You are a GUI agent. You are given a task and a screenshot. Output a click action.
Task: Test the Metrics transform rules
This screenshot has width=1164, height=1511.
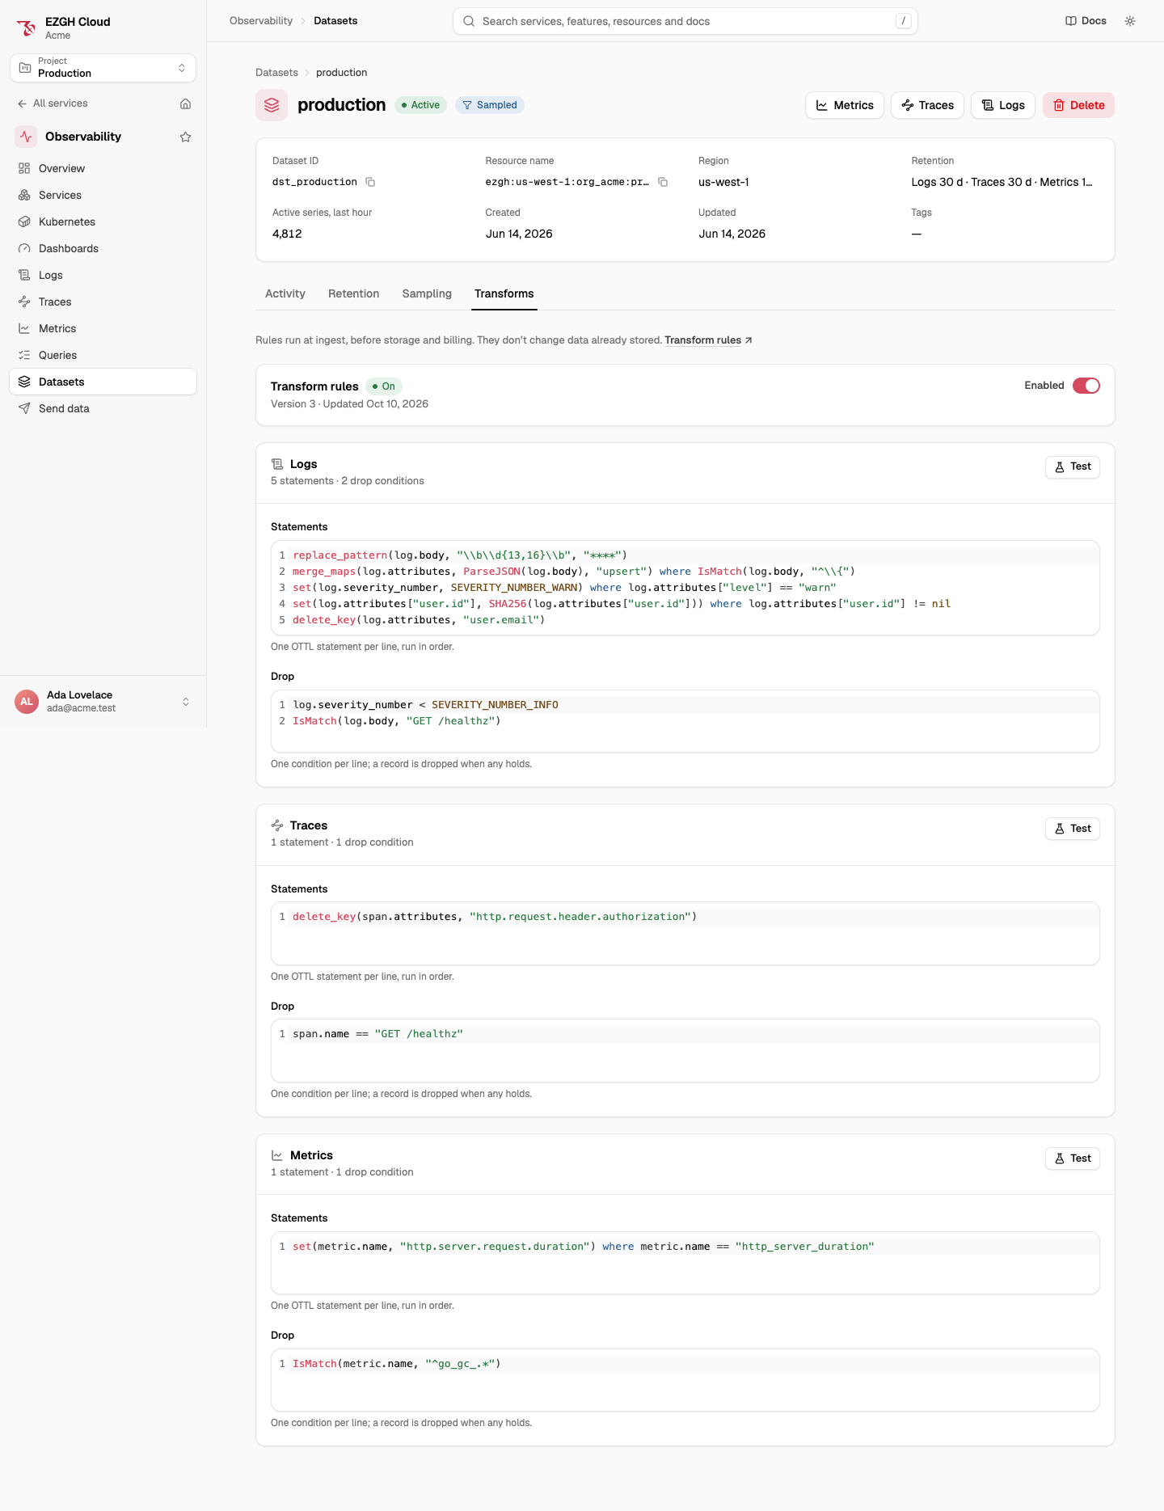tap(1073, 1159)
